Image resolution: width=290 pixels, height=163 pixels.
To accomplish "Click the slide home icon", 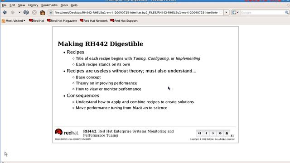I will (x=227, y=133).
